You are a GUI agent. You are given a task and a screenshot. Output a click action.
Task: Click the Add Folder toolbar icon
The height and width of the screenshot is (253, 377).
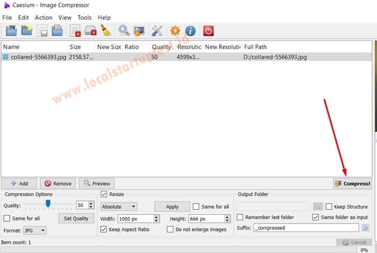27,31
